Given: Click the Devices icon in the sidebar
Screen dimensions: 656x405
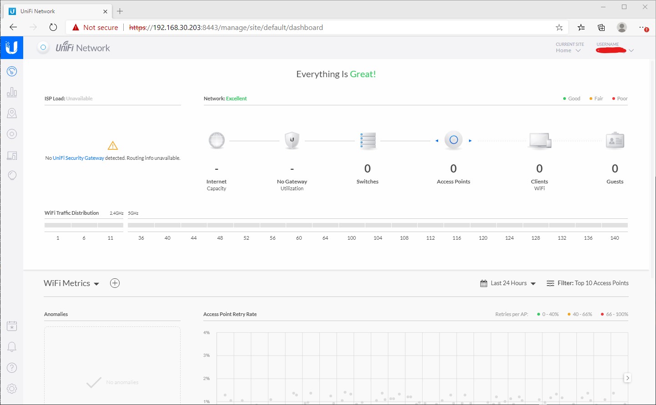Looking at the screenshot, I should pyautogui.click(x=12, y=133).
